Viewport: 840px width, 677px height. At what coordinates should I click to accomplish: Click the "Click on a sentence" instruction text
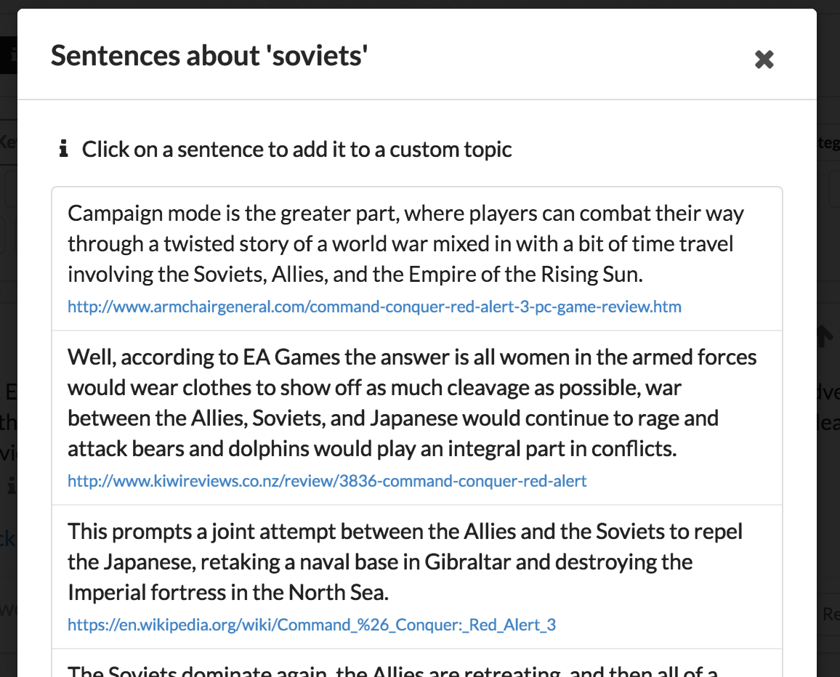tap(296, 150)
